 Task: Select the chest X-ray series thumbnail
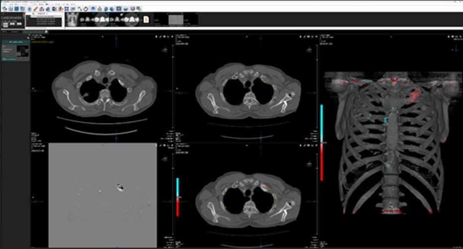coord(72,19)
